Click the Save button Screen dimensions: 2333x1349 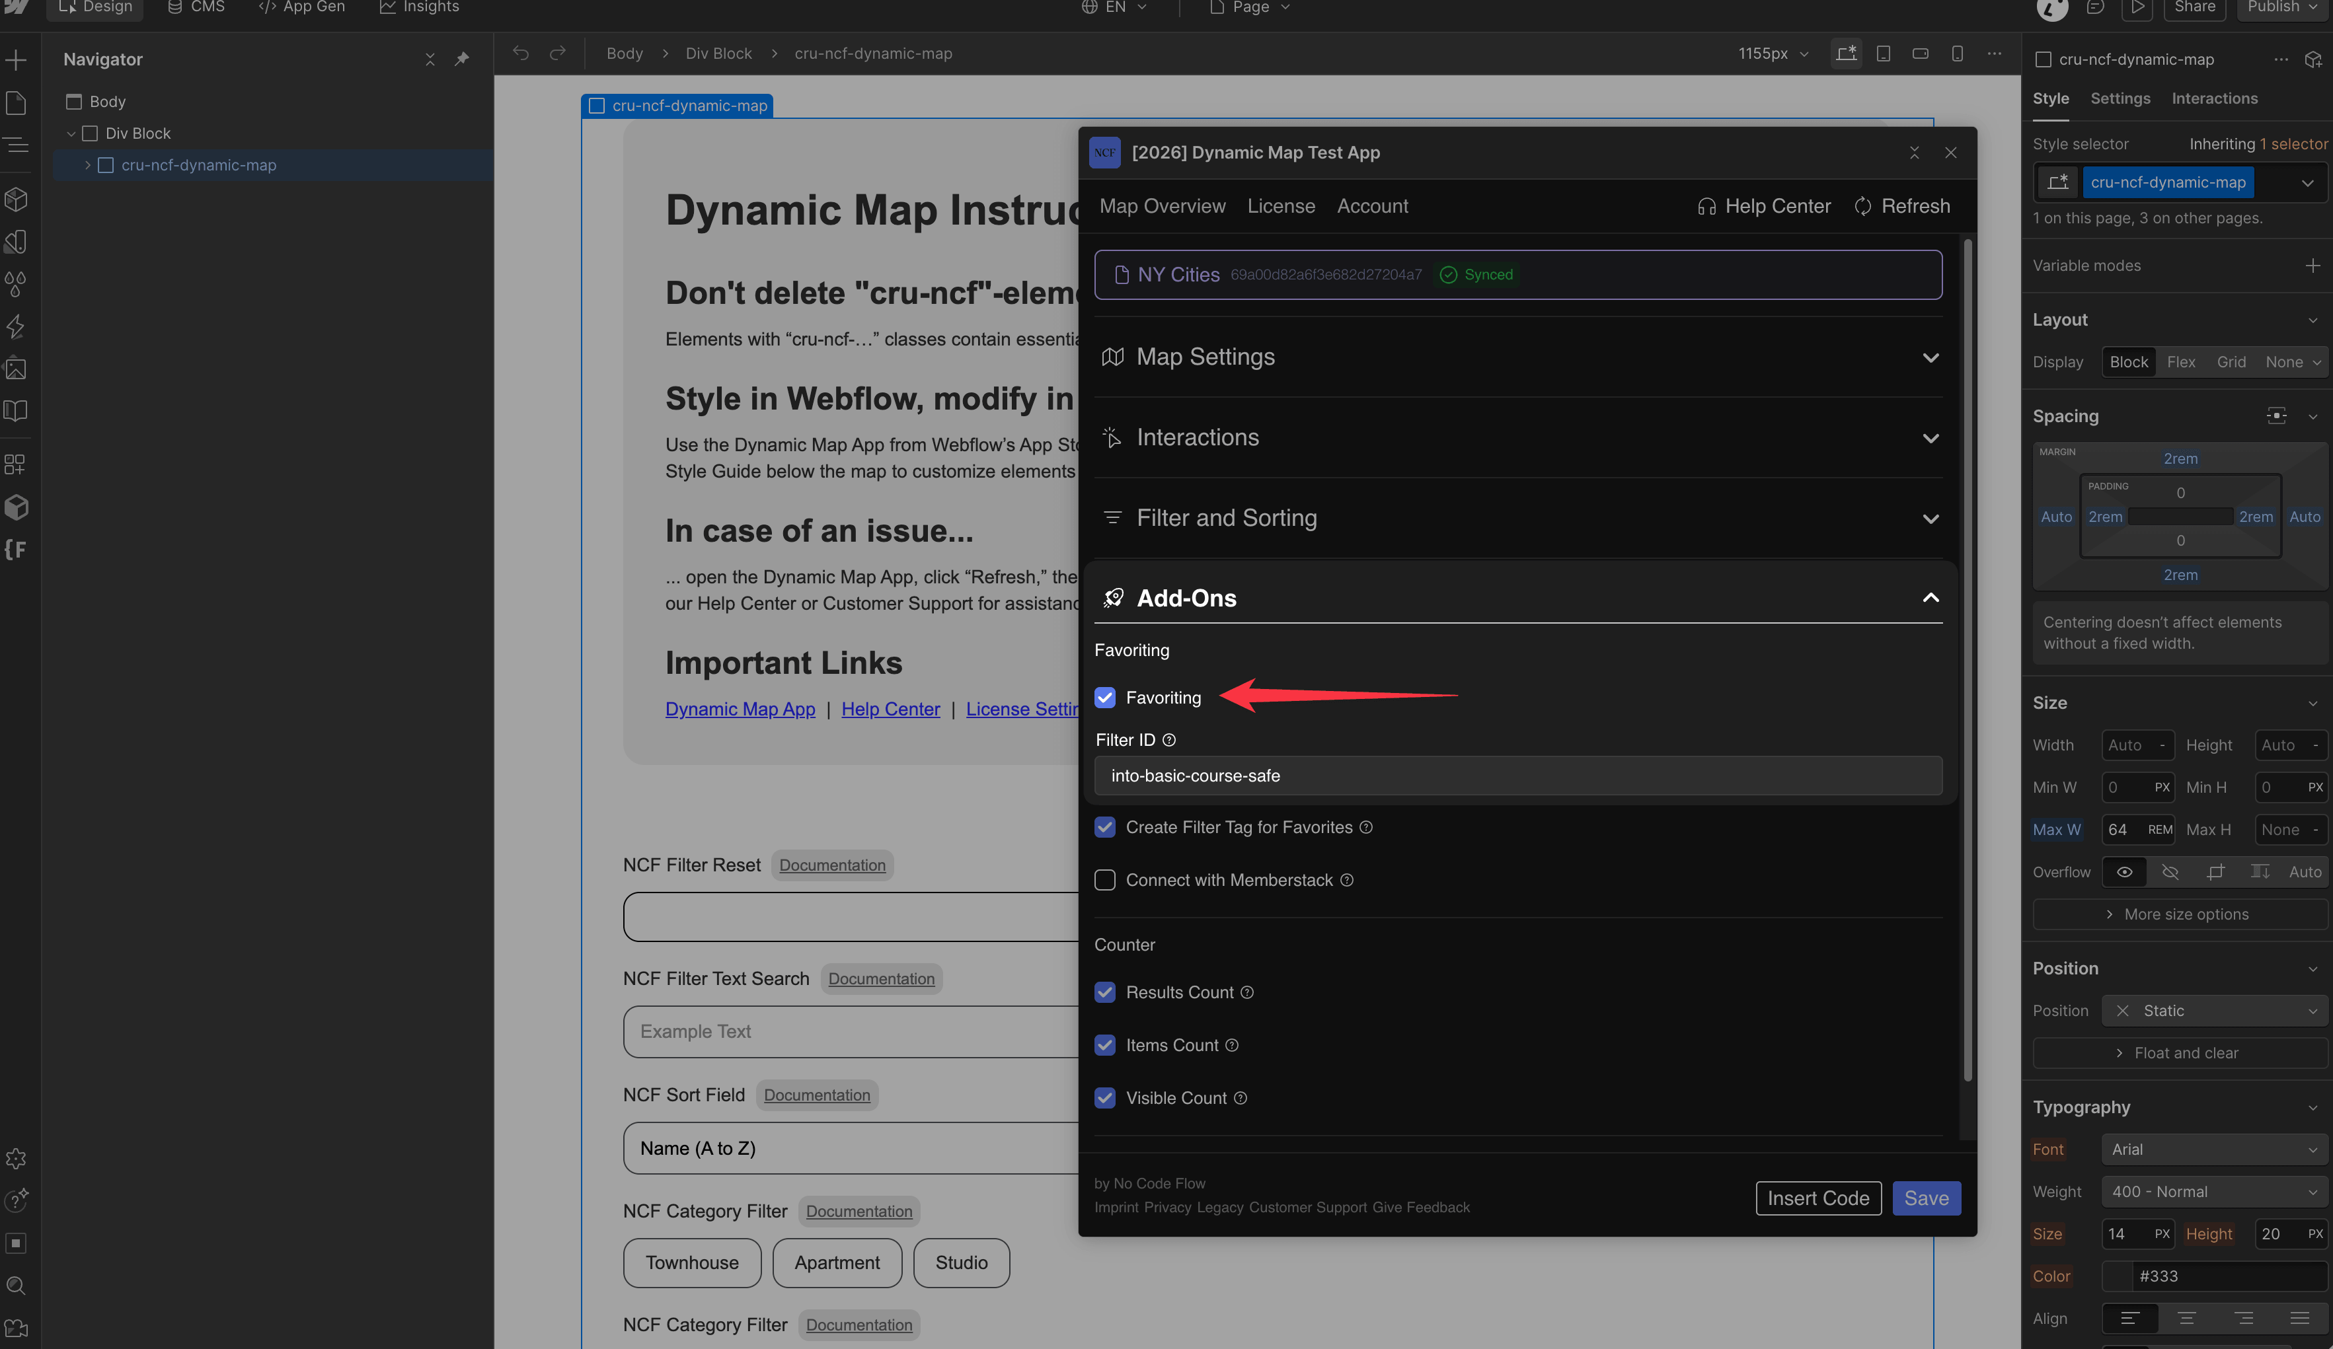(x=1926, y=1198)
